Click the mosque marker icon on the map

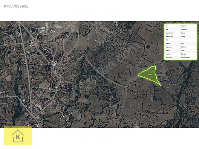pyautogui.click(x=54, y=64)
